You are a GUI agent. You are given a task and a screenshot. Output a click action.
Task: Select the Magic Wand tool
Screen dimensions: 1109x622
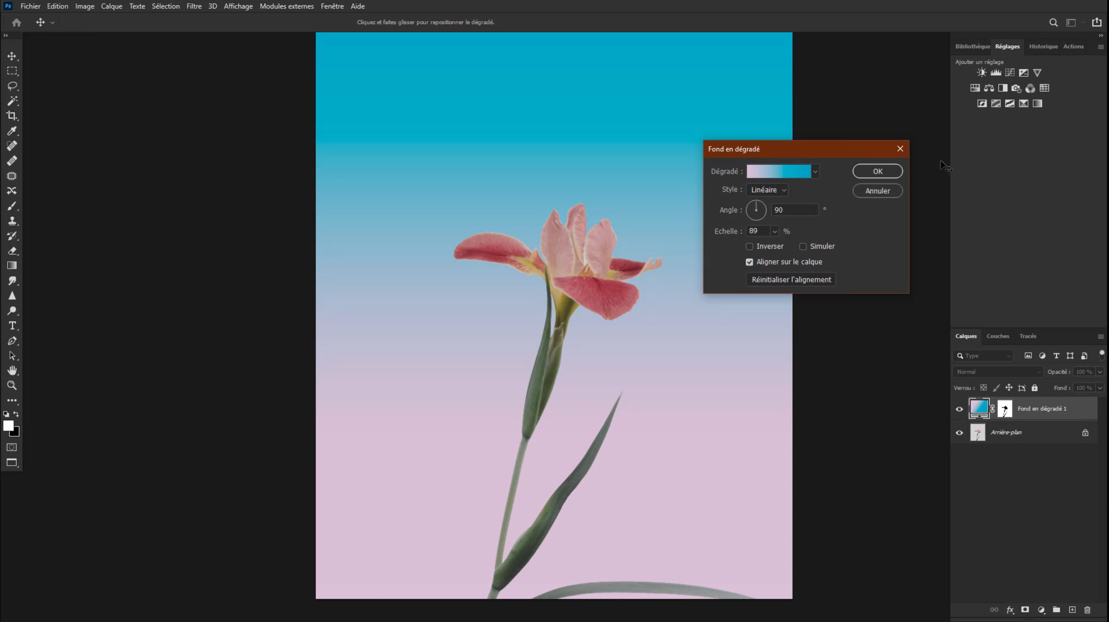(12, 101)
